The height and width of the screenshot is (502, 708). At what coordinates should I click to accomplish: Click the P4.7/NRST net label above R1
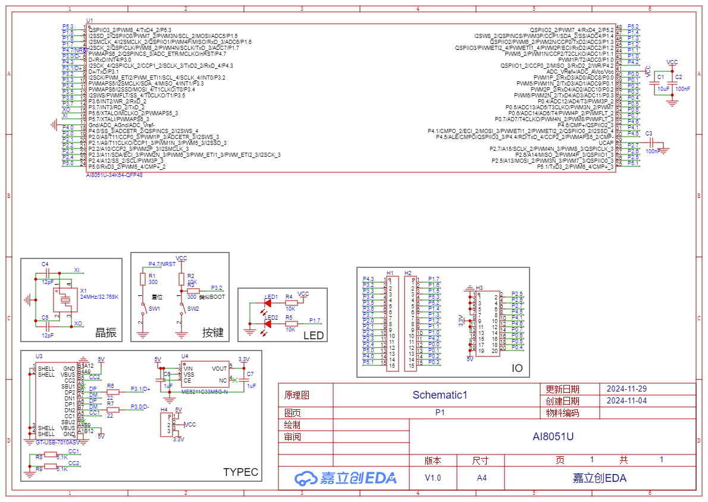pos(162,264)
